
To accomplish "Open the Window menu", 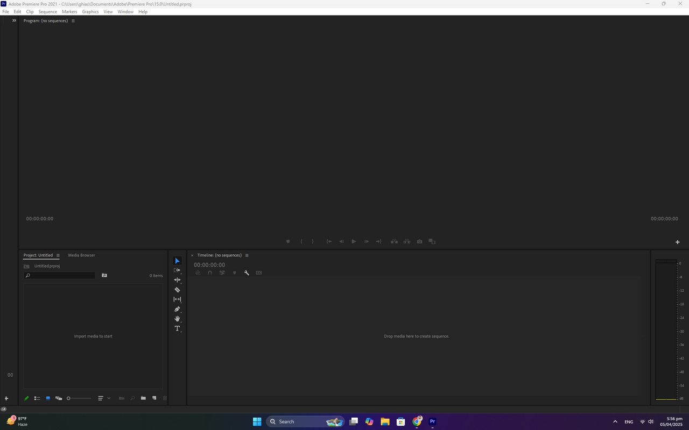I will pyautogui.click(x=125, y=11).
